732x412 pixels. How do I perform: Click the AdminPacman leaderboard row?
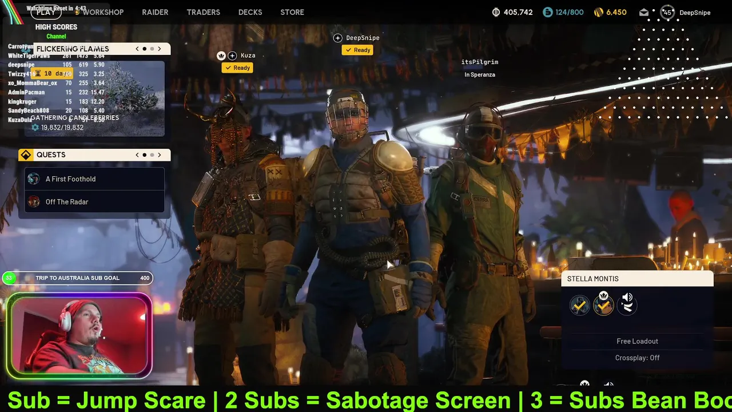(x=56, y=92)
